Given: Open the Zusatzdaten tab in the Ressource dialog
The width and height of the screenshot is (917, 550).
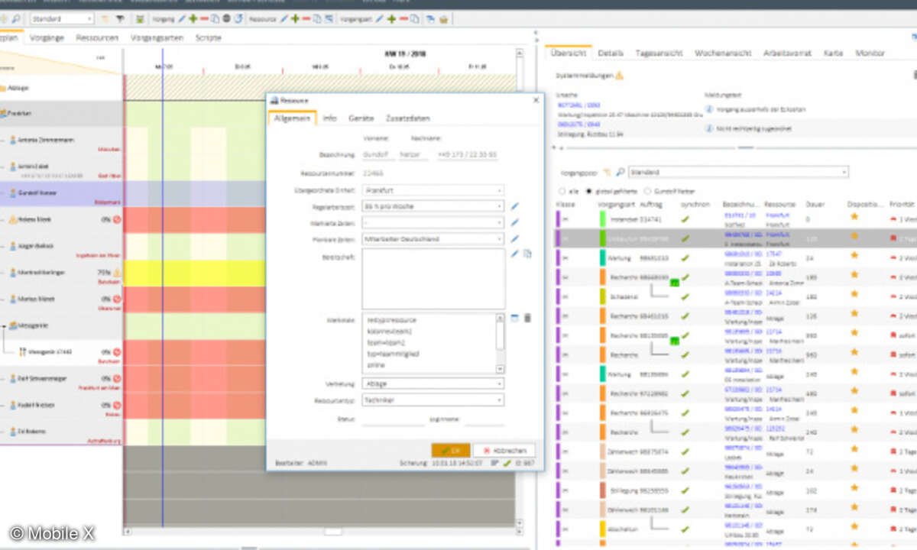Looking at the screenshot, I should [x=408, y=118].
